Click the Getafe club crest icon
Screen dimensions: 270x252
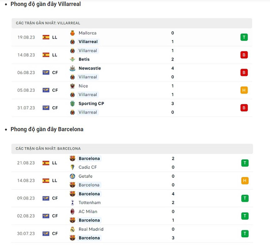point(72,176)
